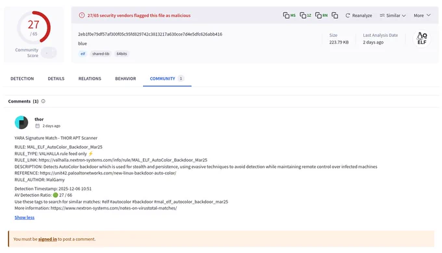The width and height of the screenshot is (442, 253).
Task: Open the valhalla.nextron-systems.com rule link
Action: pyautogui.click(x=123, y=160)
